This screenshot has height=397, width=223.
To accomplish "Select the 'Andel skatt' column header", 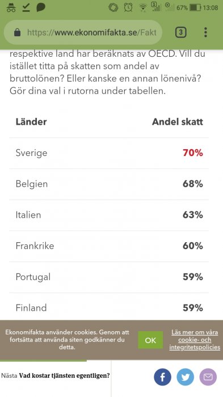I will (178, 122).
